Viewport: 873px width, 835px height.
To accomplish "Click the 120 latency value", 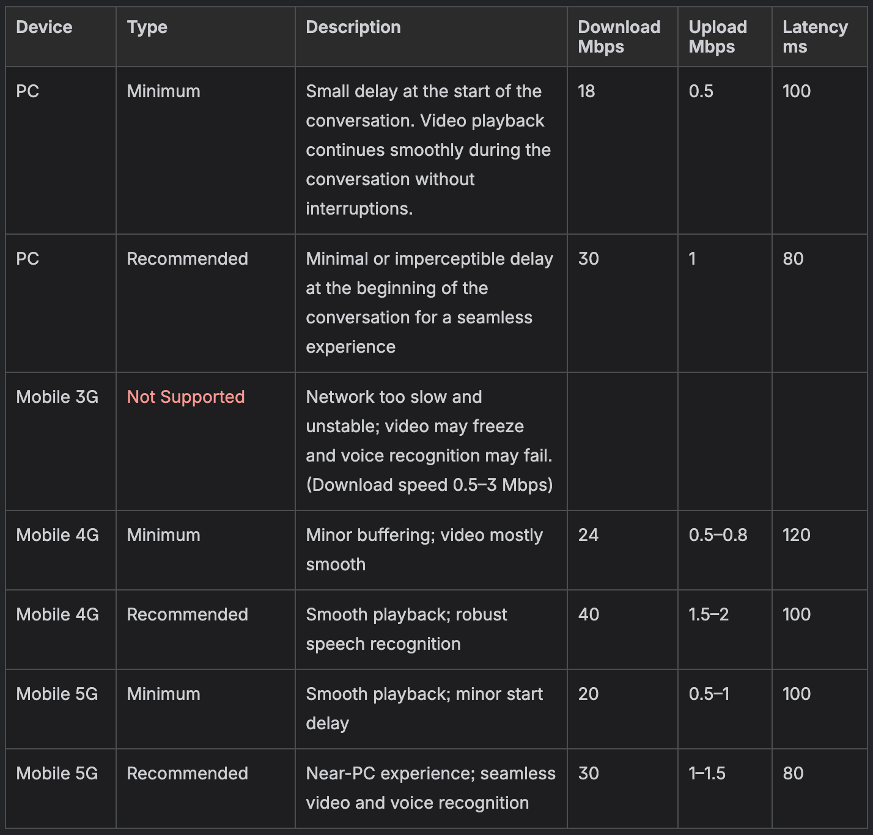I will tap(796, 535).
